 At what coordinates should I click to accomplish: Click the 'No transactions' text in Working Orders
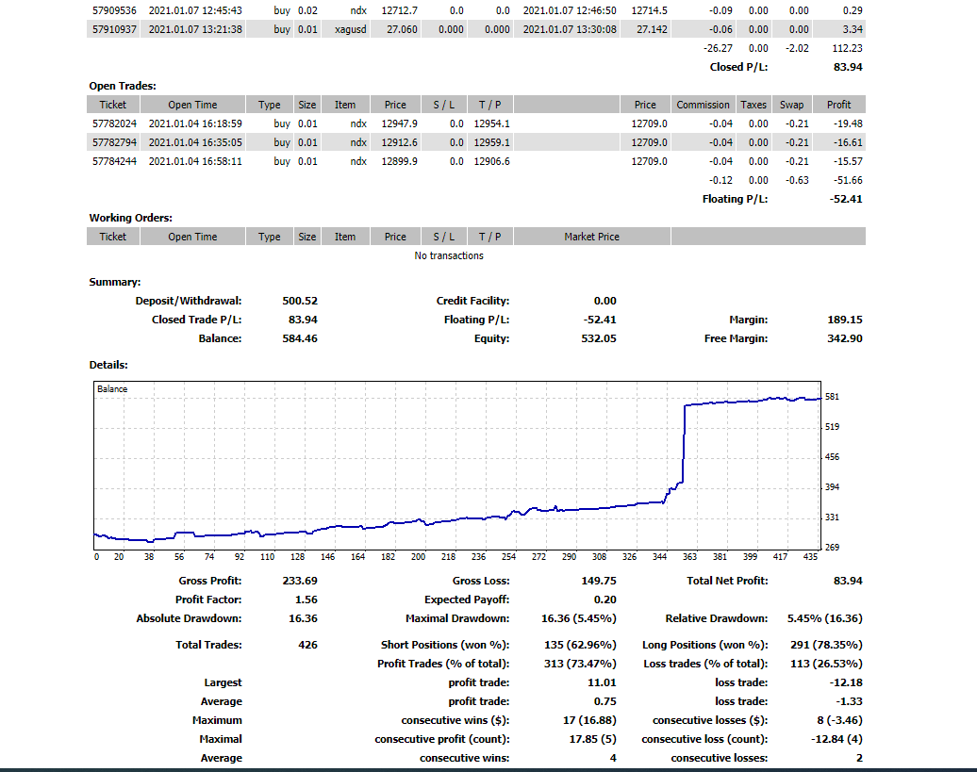(x=449, y=255)
